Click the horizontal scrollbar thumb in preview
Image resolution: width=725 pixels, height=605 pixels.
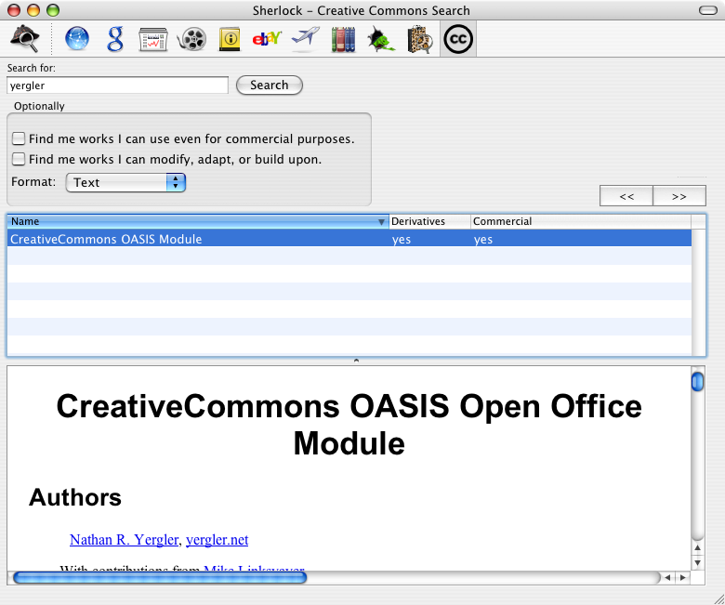[160, 577]
